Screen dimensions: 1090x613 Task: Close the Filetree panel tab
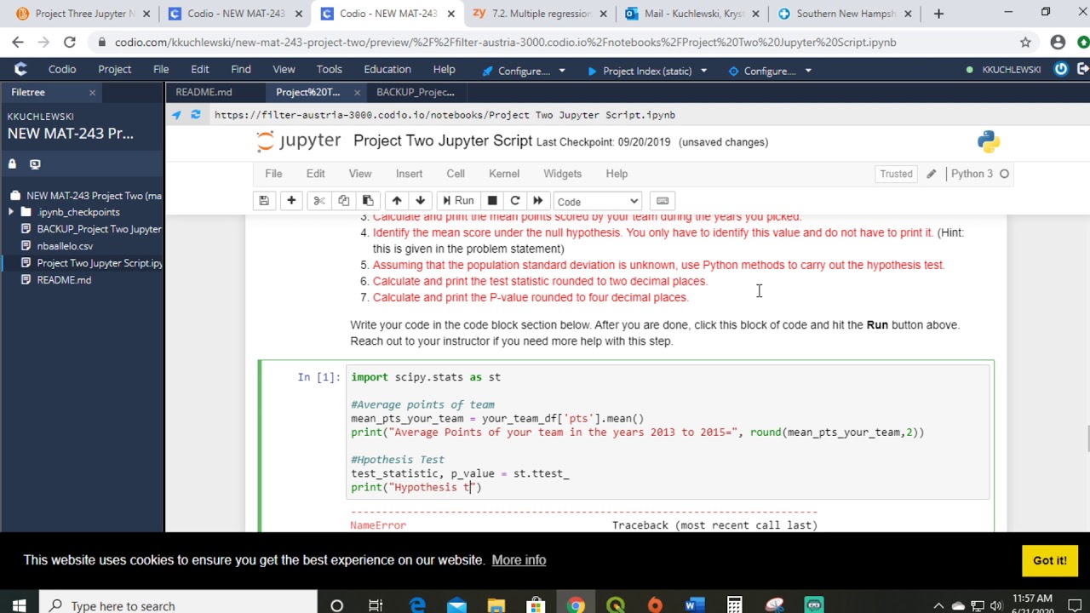coord(92,92)
